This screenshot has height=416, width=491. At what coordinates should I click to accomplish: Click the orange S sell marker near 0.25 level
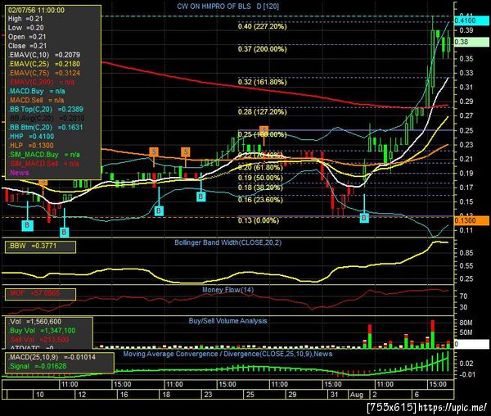[264, 130]
